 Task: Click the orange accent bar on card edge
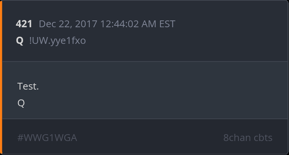coord(1,77)
